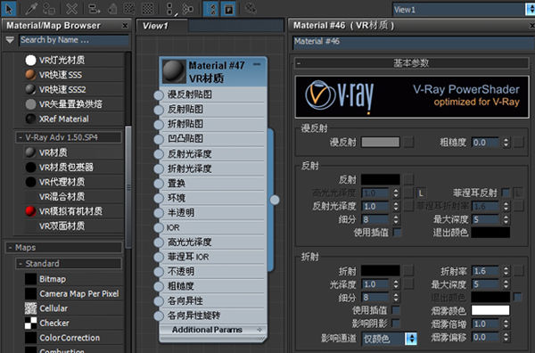Click the reflection 细分 value field
Screen dimensions: 535x353
[375, 219]
